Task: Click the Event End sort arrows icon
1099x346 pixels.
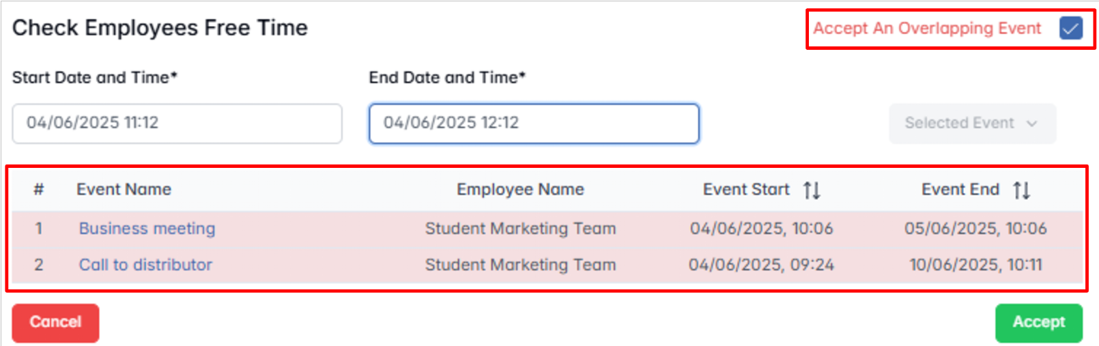Action: point(1021,190)
